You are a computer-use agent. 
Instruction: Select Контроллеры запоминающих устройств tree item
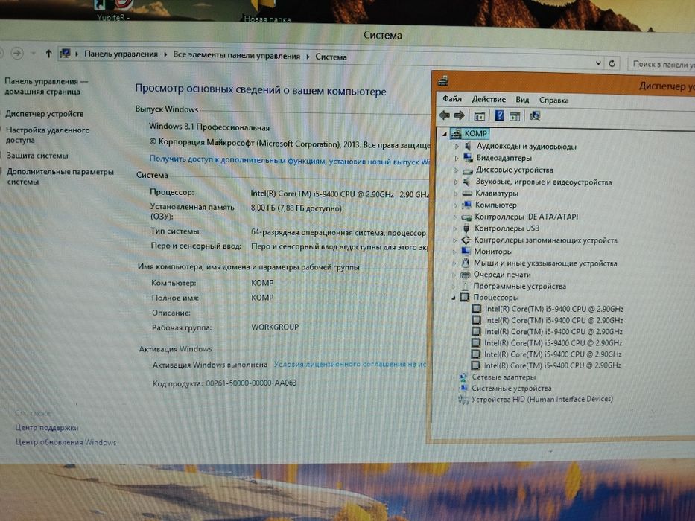pos(545,240)
